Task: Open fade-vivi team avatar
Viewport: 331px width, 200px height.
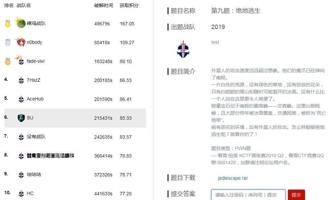Action: (x=21, y=61)
